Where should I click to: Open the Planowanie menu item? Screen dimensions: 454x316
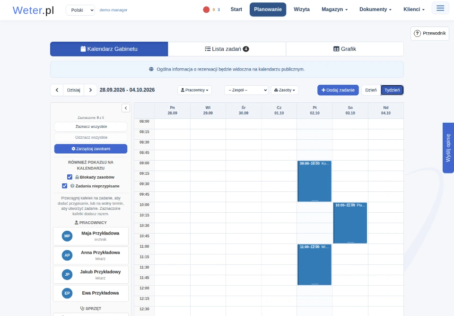point(268,9)
